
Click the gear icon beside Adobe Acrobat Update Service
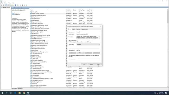(31, 15)
